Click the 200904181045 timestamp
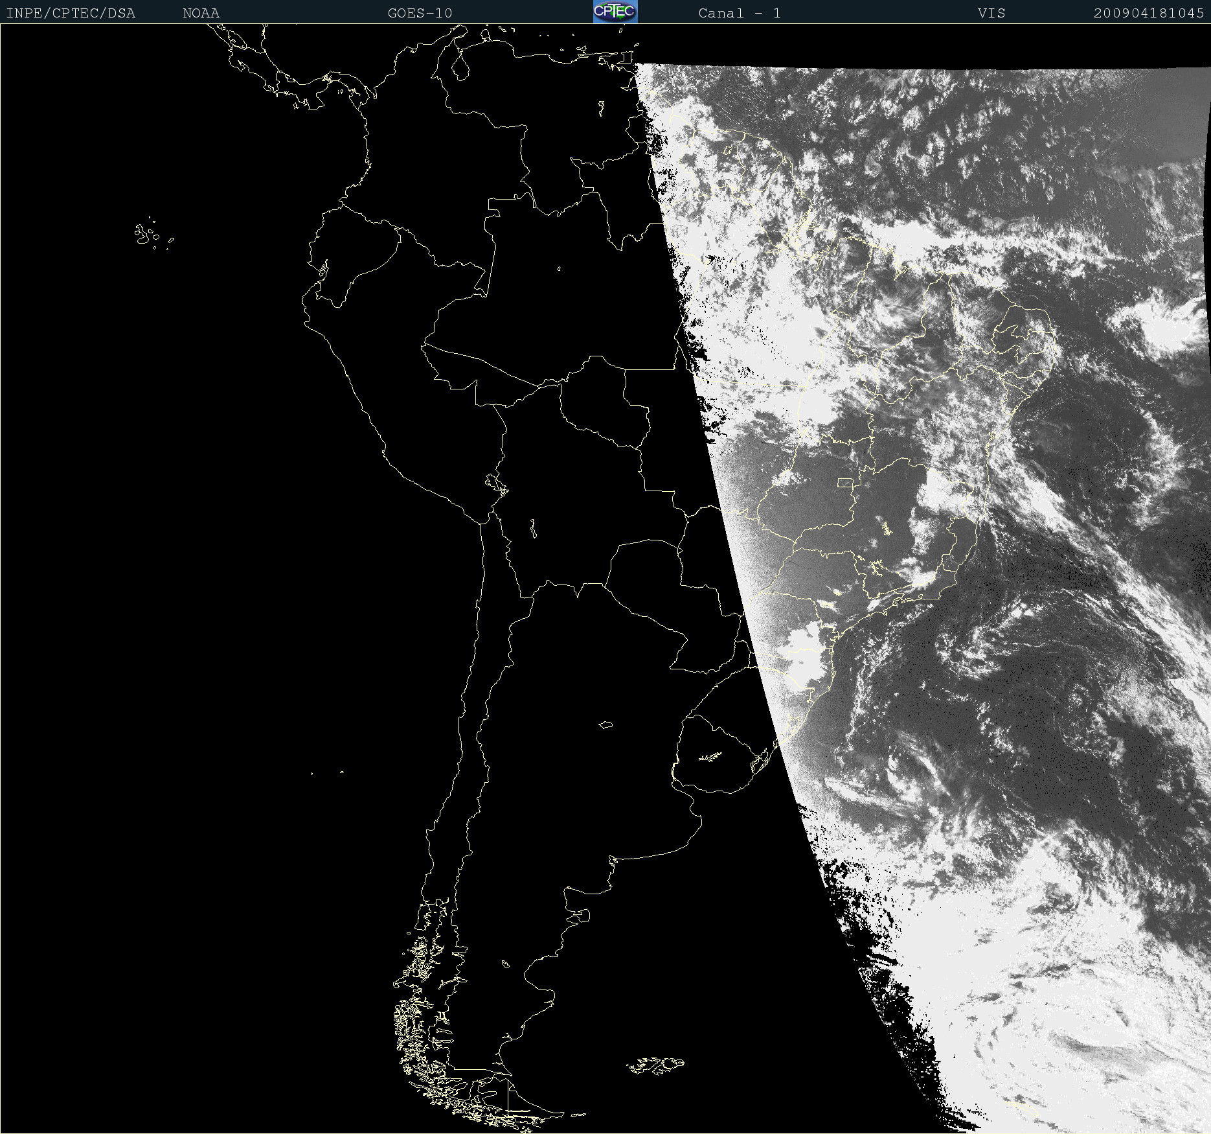 [1149, 13]
